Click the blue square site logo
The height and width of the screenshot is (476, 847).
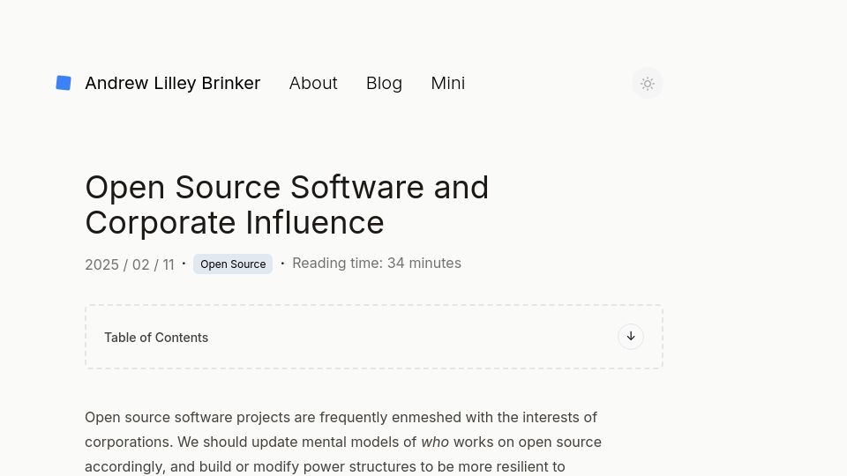(64, 83)
